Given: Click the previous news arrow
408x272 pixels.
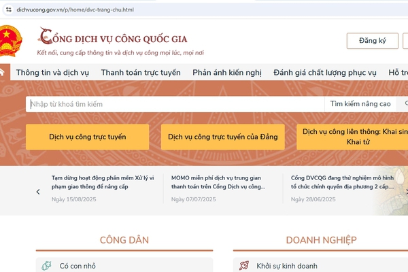Looking at the screenshot, I should (38, 192).
